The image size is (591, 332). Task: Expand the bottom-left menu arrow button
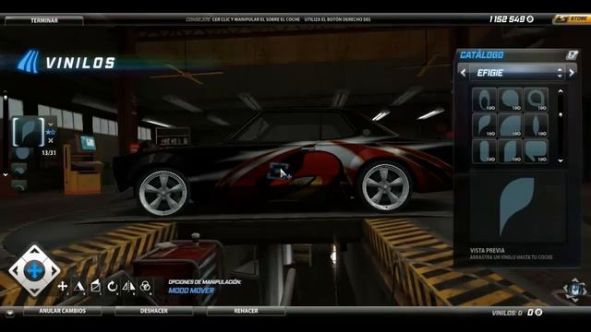pos(10,313)
